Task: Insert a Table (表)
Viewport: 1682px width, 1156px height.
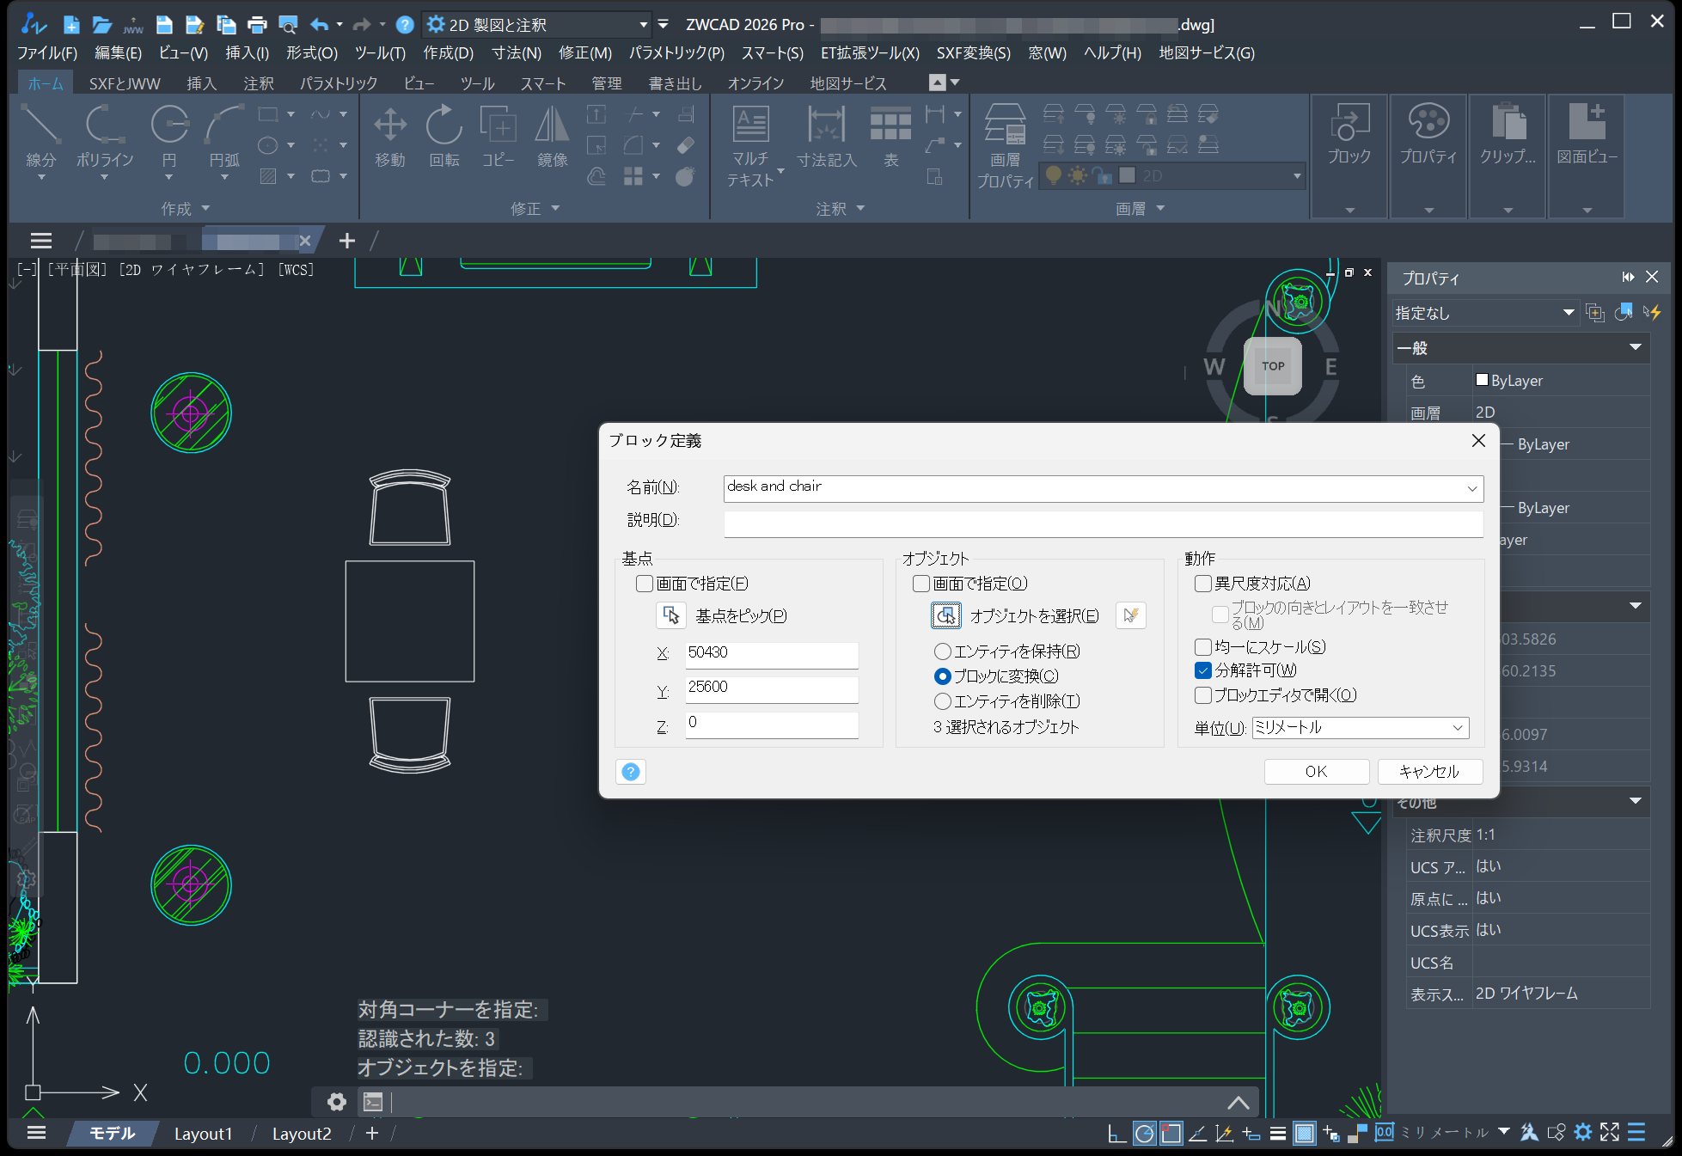Action: tap(891, 135)
